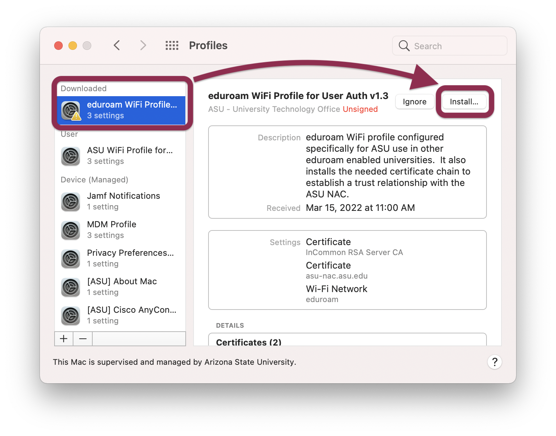Click the DETAILS section label
This screenshot has width=556, height=436.
[230, 326]
